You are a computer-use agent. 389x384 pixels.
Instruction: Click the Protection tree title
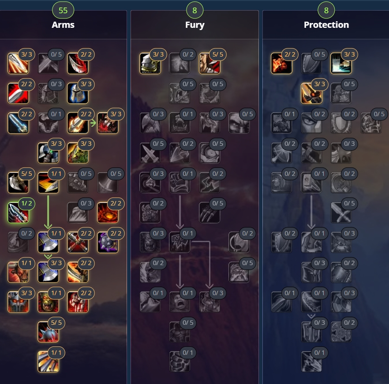tap(326, 25)
